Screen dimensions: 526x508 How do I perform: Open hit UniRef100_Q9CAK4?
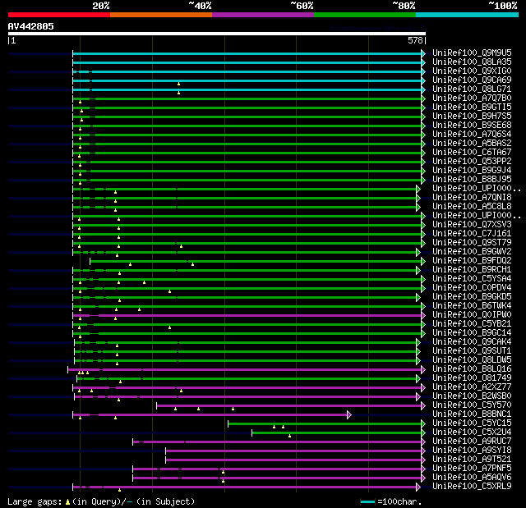[x=472, y=342]
